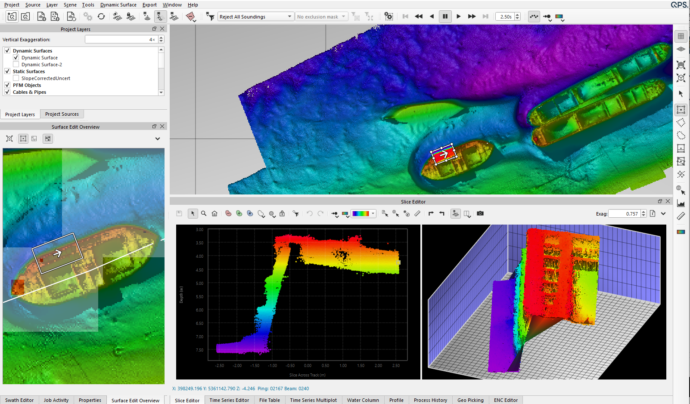Click the home view icon in Slice Editor
Screen dimensions: 690x404
coord(214,213)
